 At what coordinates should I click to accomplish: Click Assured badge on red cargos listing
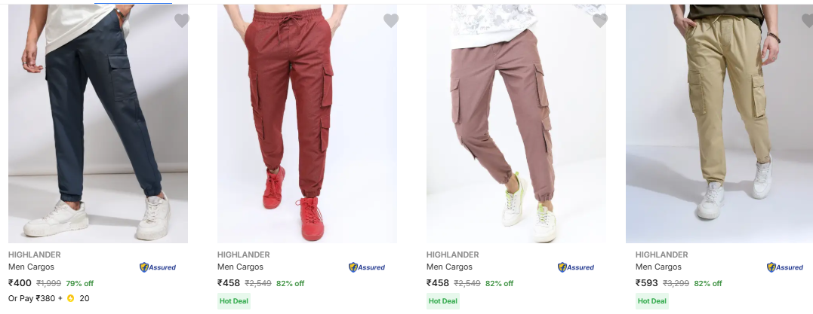367,267
